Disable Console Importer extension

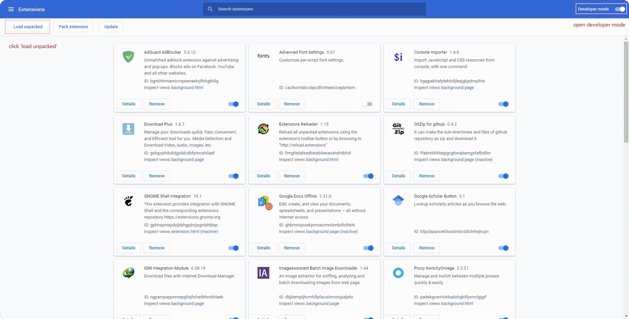504,104
